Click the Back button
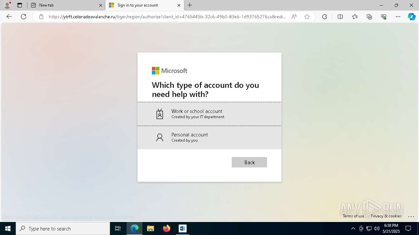The width and height of the screenshot is (419, 235). coord(249,162)
